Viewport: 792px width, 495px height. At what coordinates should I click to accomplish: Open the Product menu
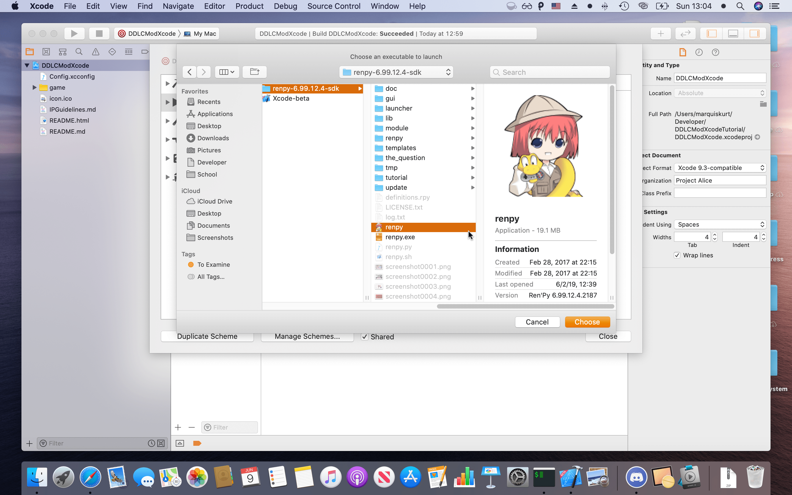249,6
